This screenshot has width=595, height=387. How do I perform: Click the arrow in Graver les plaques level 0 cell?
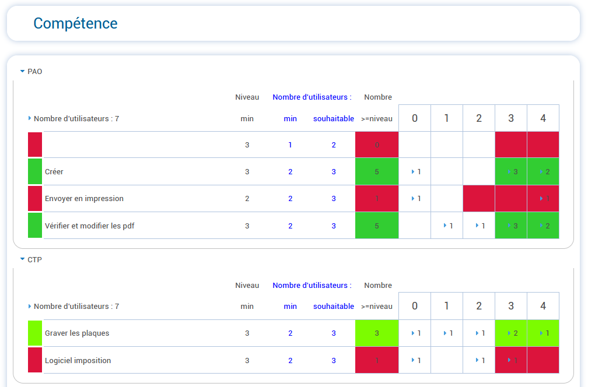point(414,333)
